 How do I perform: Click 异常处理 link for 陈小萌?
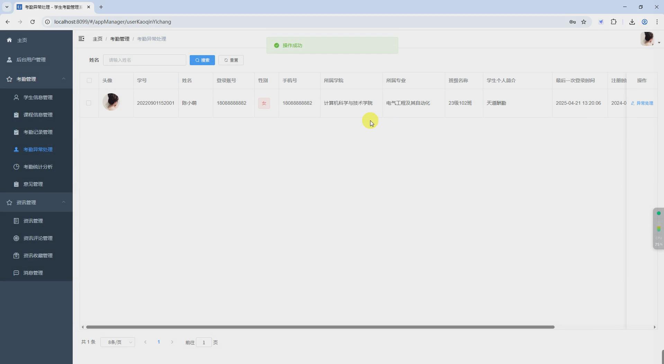[642, 103]
